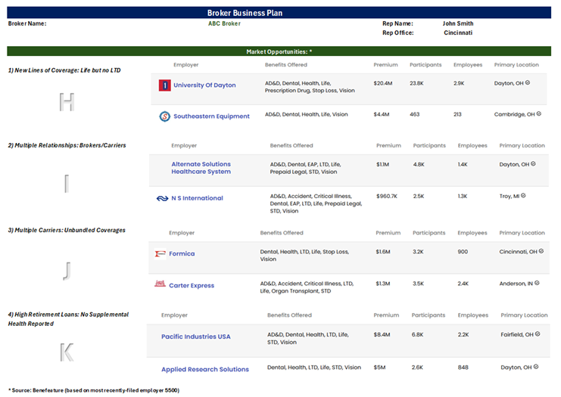Screen dimensions: 561x397
Task: Click the ABC Broker name value
Action: coord(224,23)
